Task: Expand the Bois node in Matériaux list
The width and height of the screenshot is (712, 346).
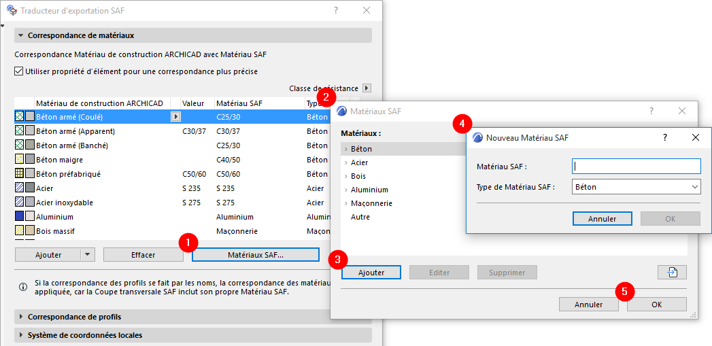Action: coord(345,176)
